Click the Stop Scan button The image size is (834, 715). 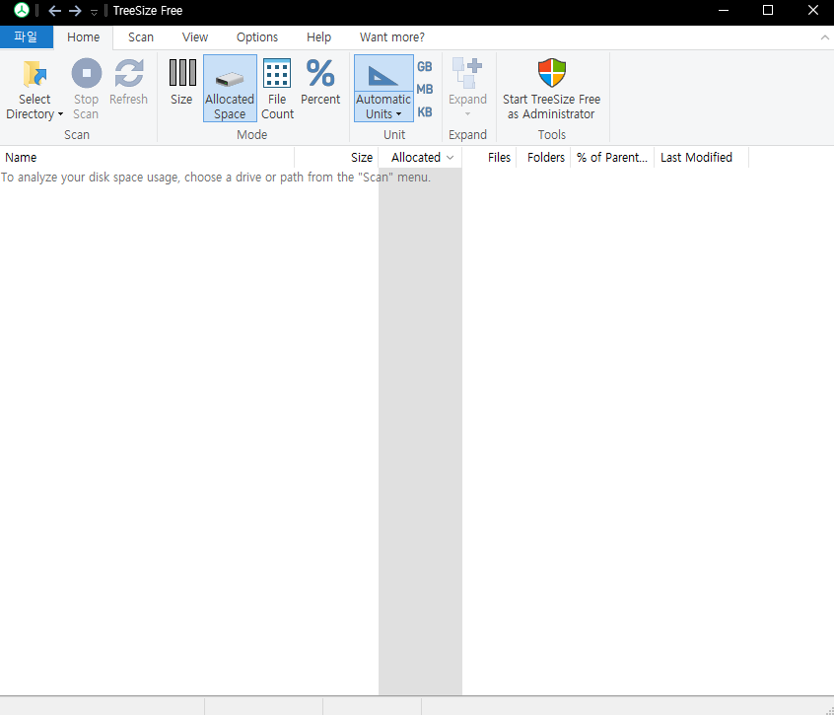pyautogui.click(x=86, y=89)
